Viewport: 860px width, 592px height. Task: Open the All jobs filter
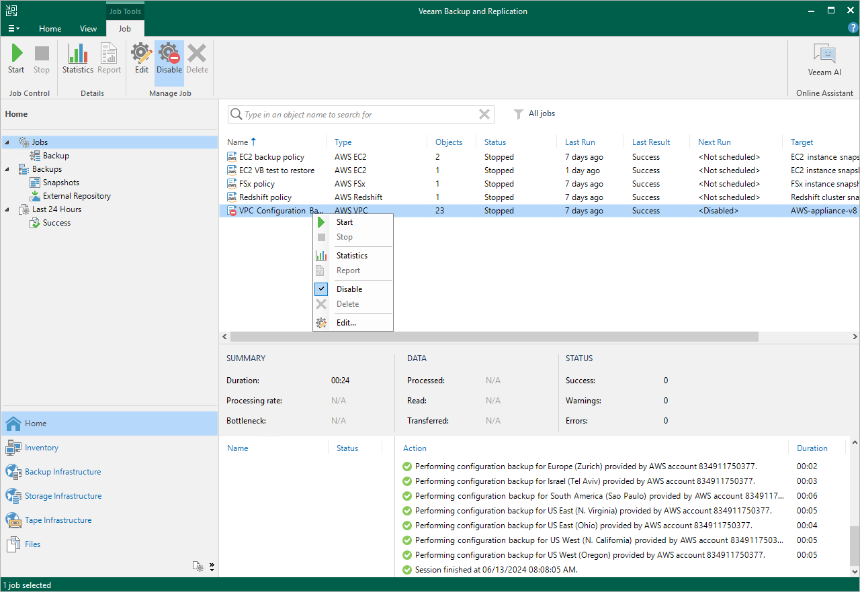[x=535, y=114]
